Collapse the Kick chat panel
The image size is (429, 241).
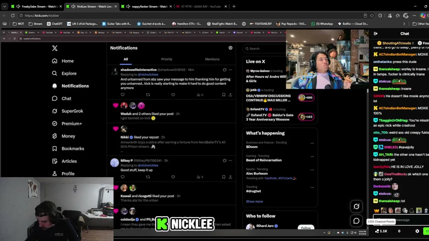[375, 33]
